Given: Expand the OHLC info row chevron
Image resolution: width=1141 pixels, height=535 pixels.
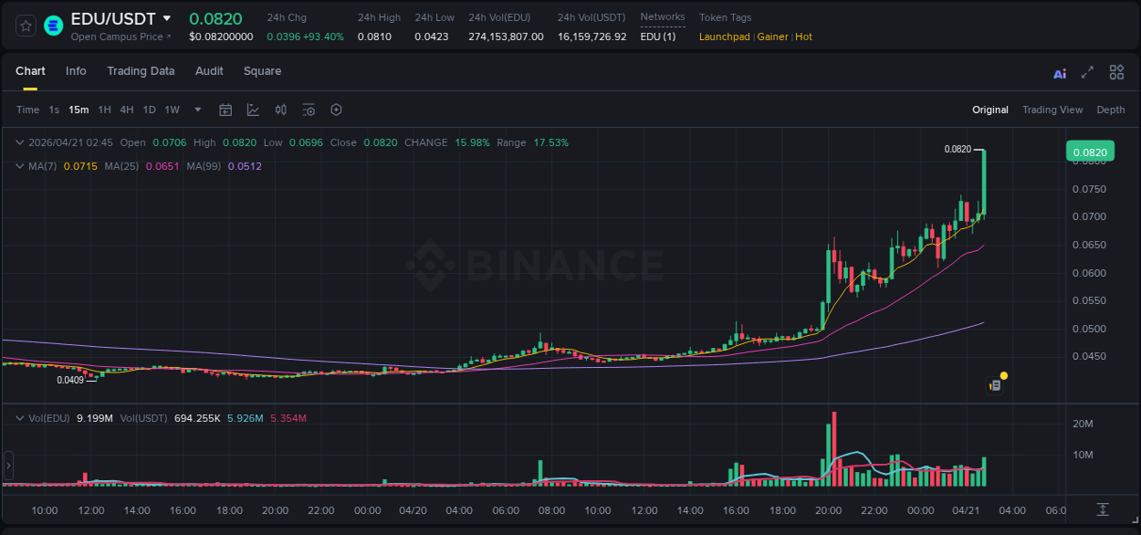Looking at the screenshot, I should pos(20,142).
